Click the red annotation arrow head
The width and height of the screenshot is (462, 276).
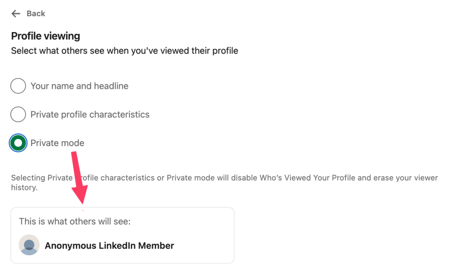(80, 194)
